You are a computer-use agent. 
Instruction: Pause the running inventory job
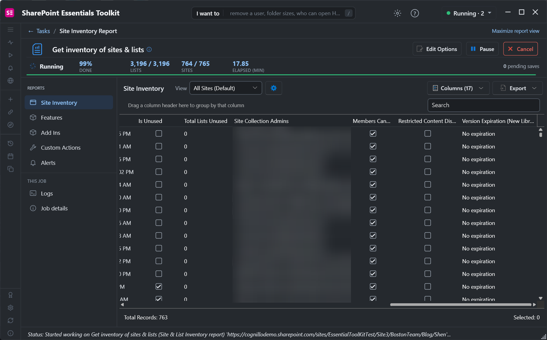(x=482, y=49)
